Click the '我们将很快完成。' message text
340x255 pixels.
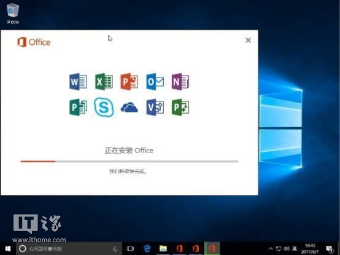tap(128, 171)
